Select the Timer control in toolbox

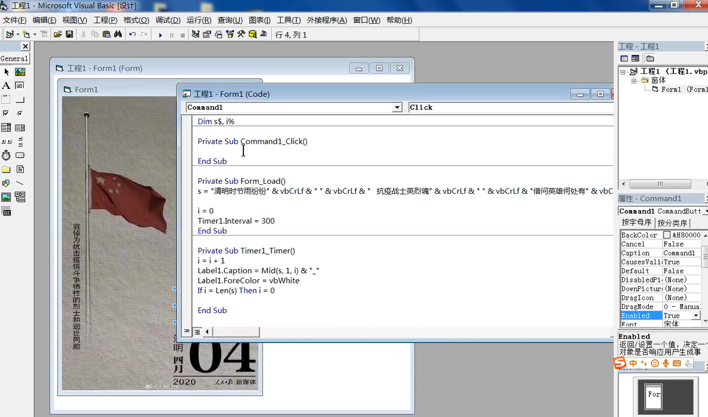6,155
